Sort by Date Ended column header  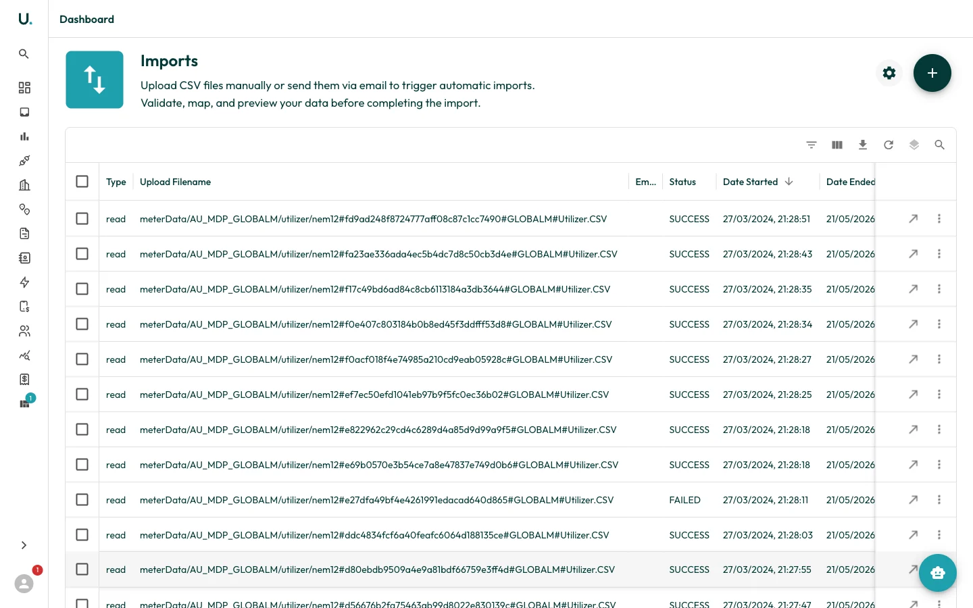[850, 182]
